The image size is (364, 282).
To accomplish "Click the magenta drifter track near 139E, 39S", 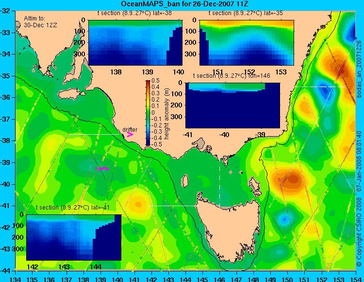I will tap(102, 168).
